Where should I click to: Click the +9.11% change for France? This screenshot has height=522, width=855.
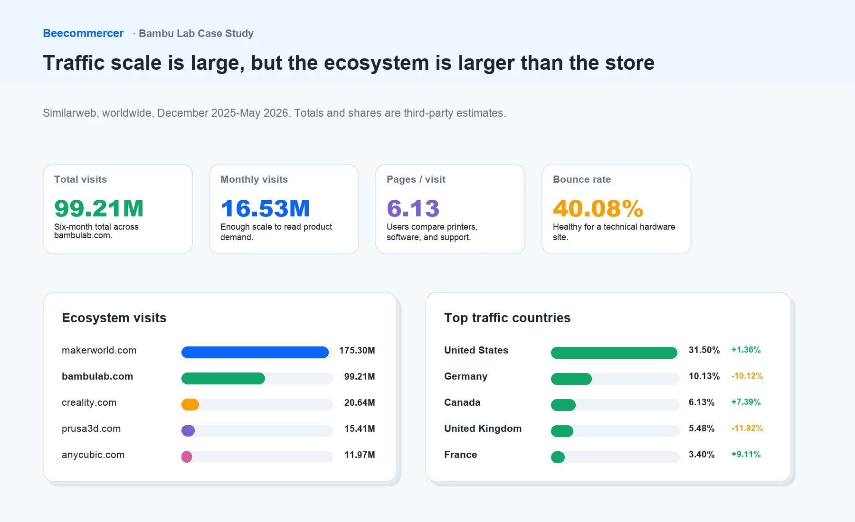pyautogui.click(x=746, y=454)
